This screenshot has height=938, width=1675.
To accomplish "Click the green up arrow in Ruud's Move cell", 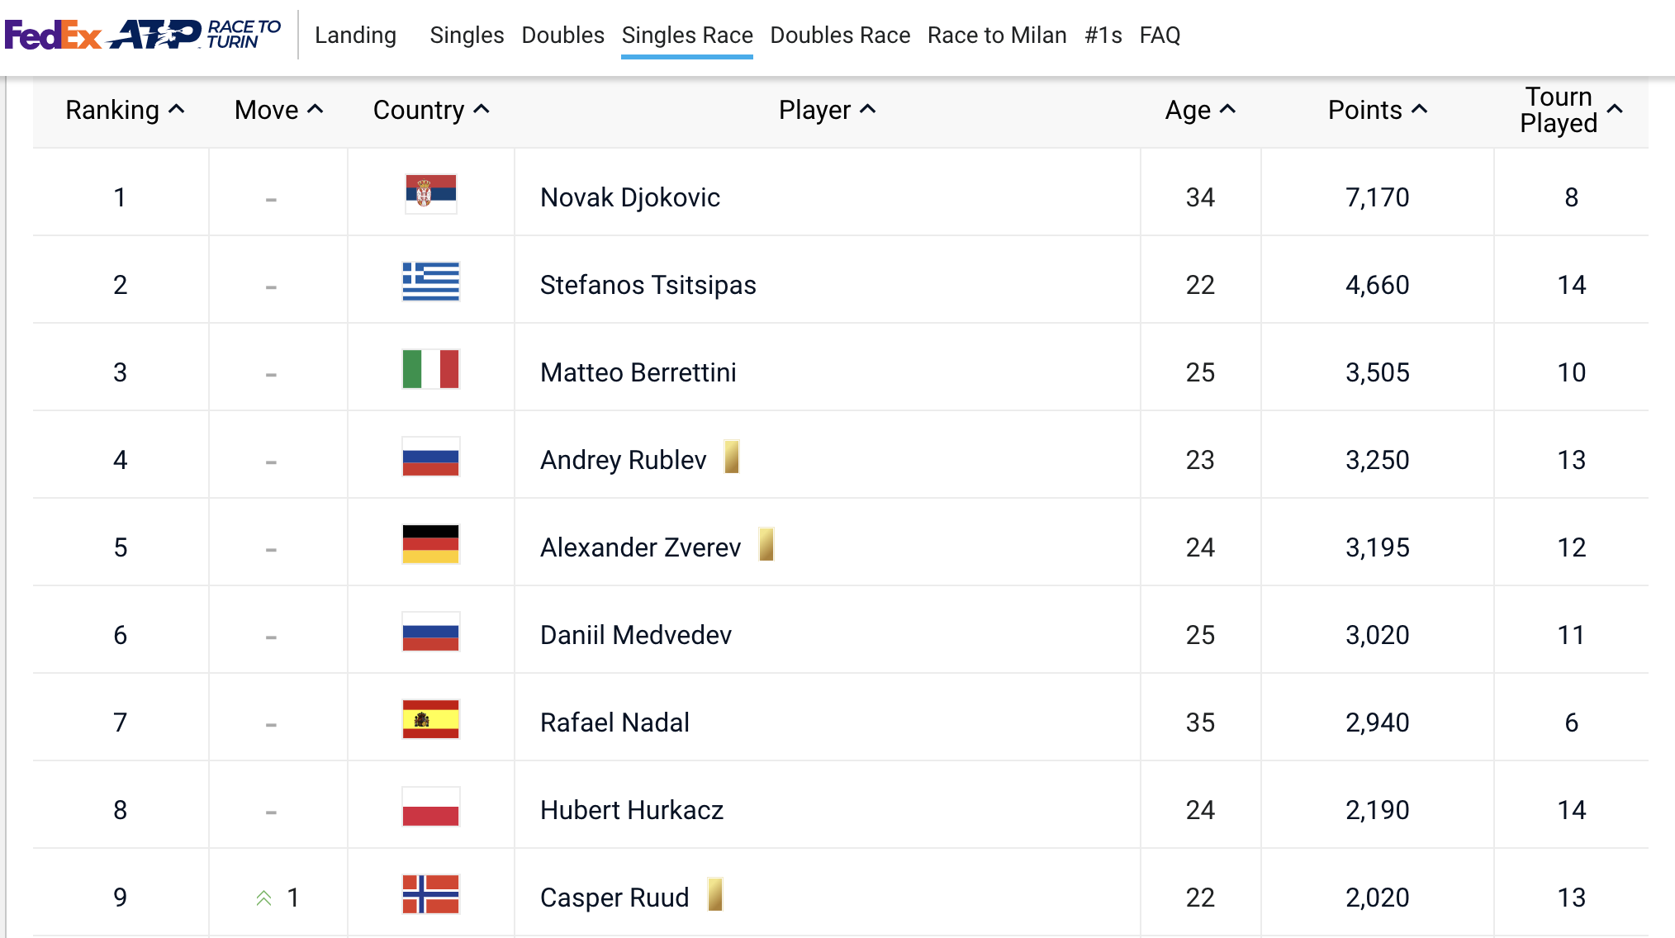I will [263, 898].
